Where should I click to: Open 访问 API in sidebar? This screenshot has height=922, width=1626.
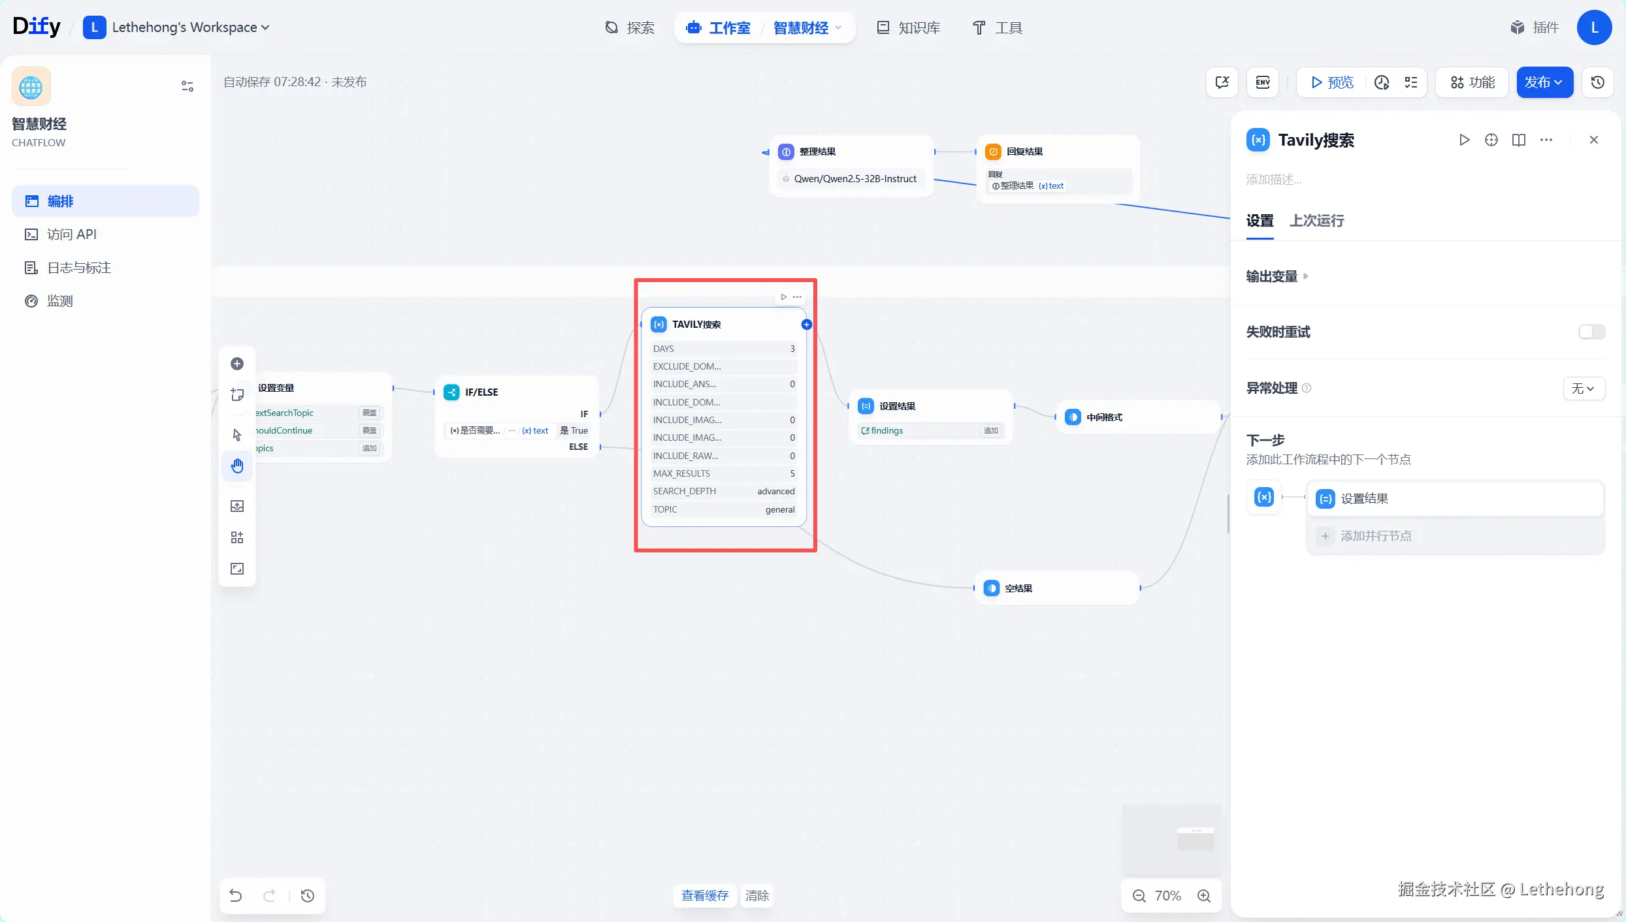(72, 234)
